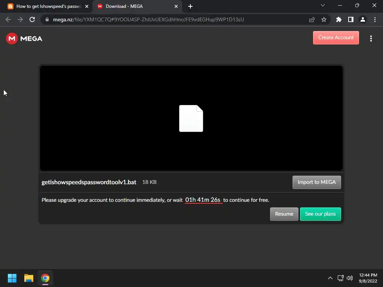The height and width of the screenshot is (287, 383).
Task: Click the See our plans button
Action: (x=320, y=214)
